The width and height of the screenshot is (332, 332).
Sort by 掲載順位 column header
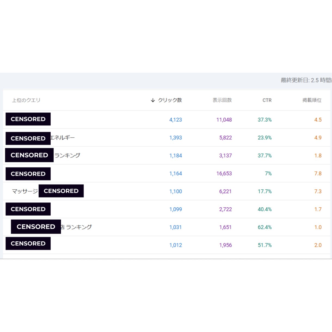click(312, 100)
